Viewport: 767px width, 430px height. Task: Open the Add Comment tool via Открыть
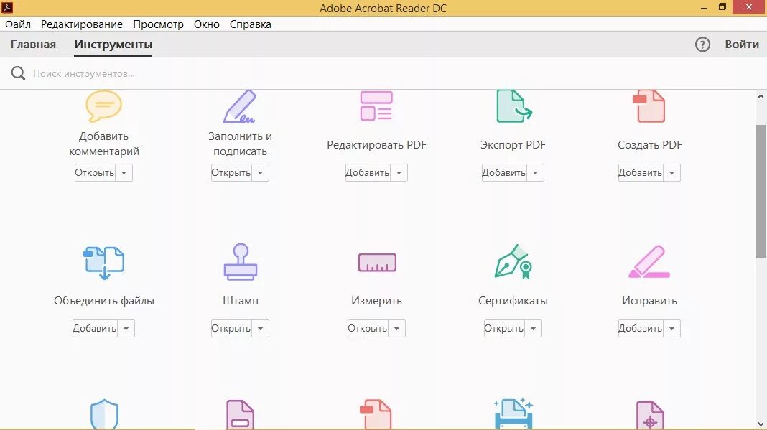[x=95, y=173]
